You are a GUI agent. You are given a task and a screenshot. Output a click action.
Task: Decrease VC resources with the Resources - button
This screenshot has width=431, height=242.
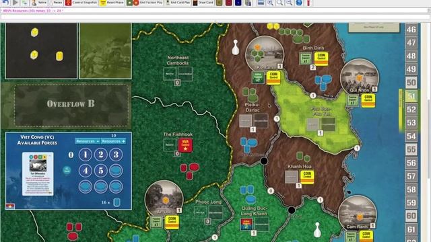(88, 141)
